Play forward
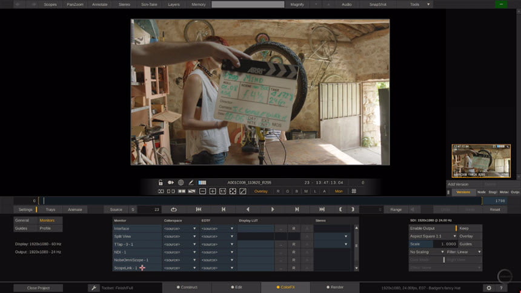This screenshot has height=293, width=521. click(x=273, y=209)
